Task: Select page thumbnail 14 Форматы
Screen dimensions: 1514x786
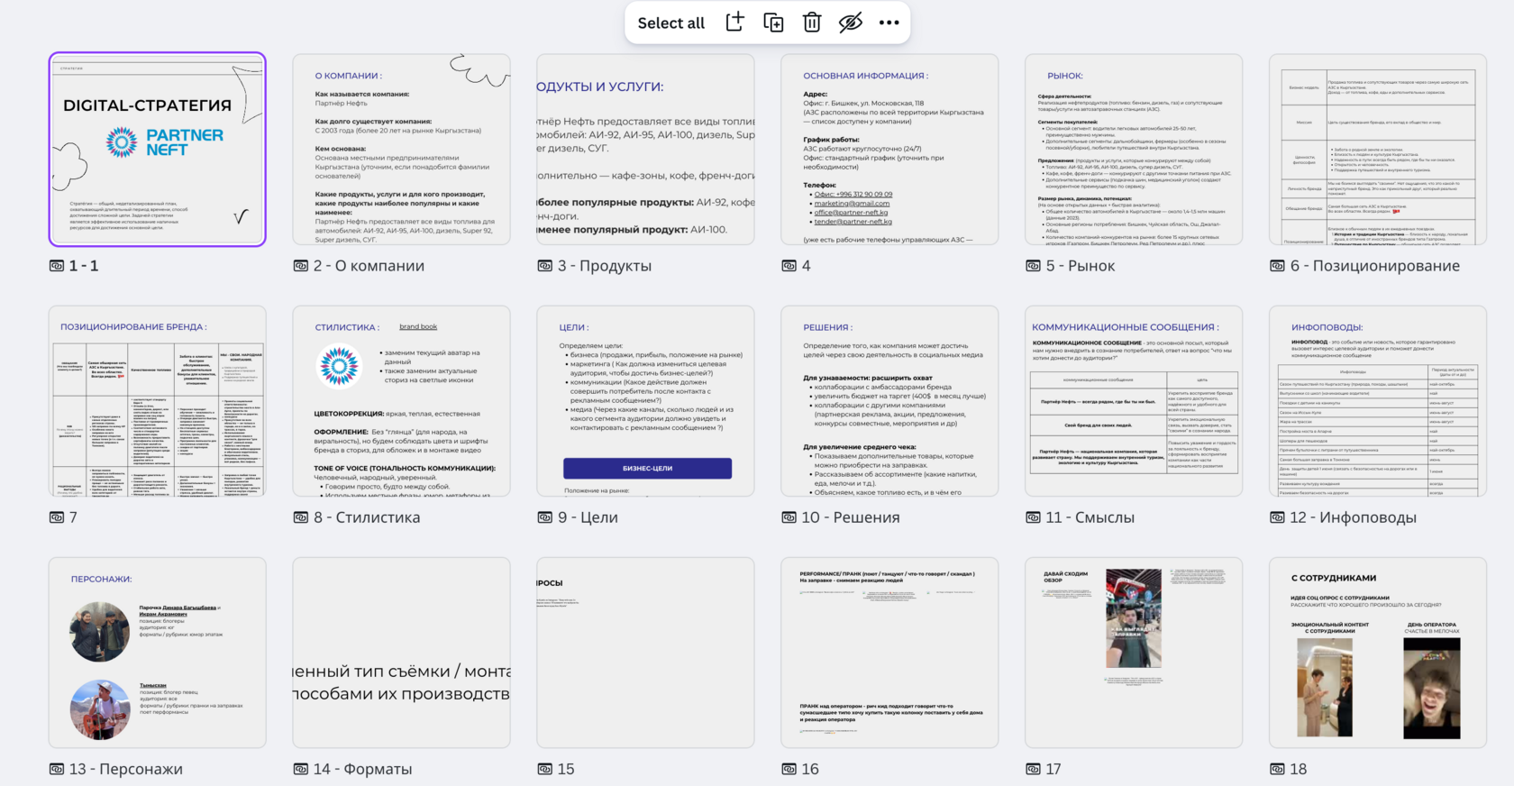Action: coord(401,653)
